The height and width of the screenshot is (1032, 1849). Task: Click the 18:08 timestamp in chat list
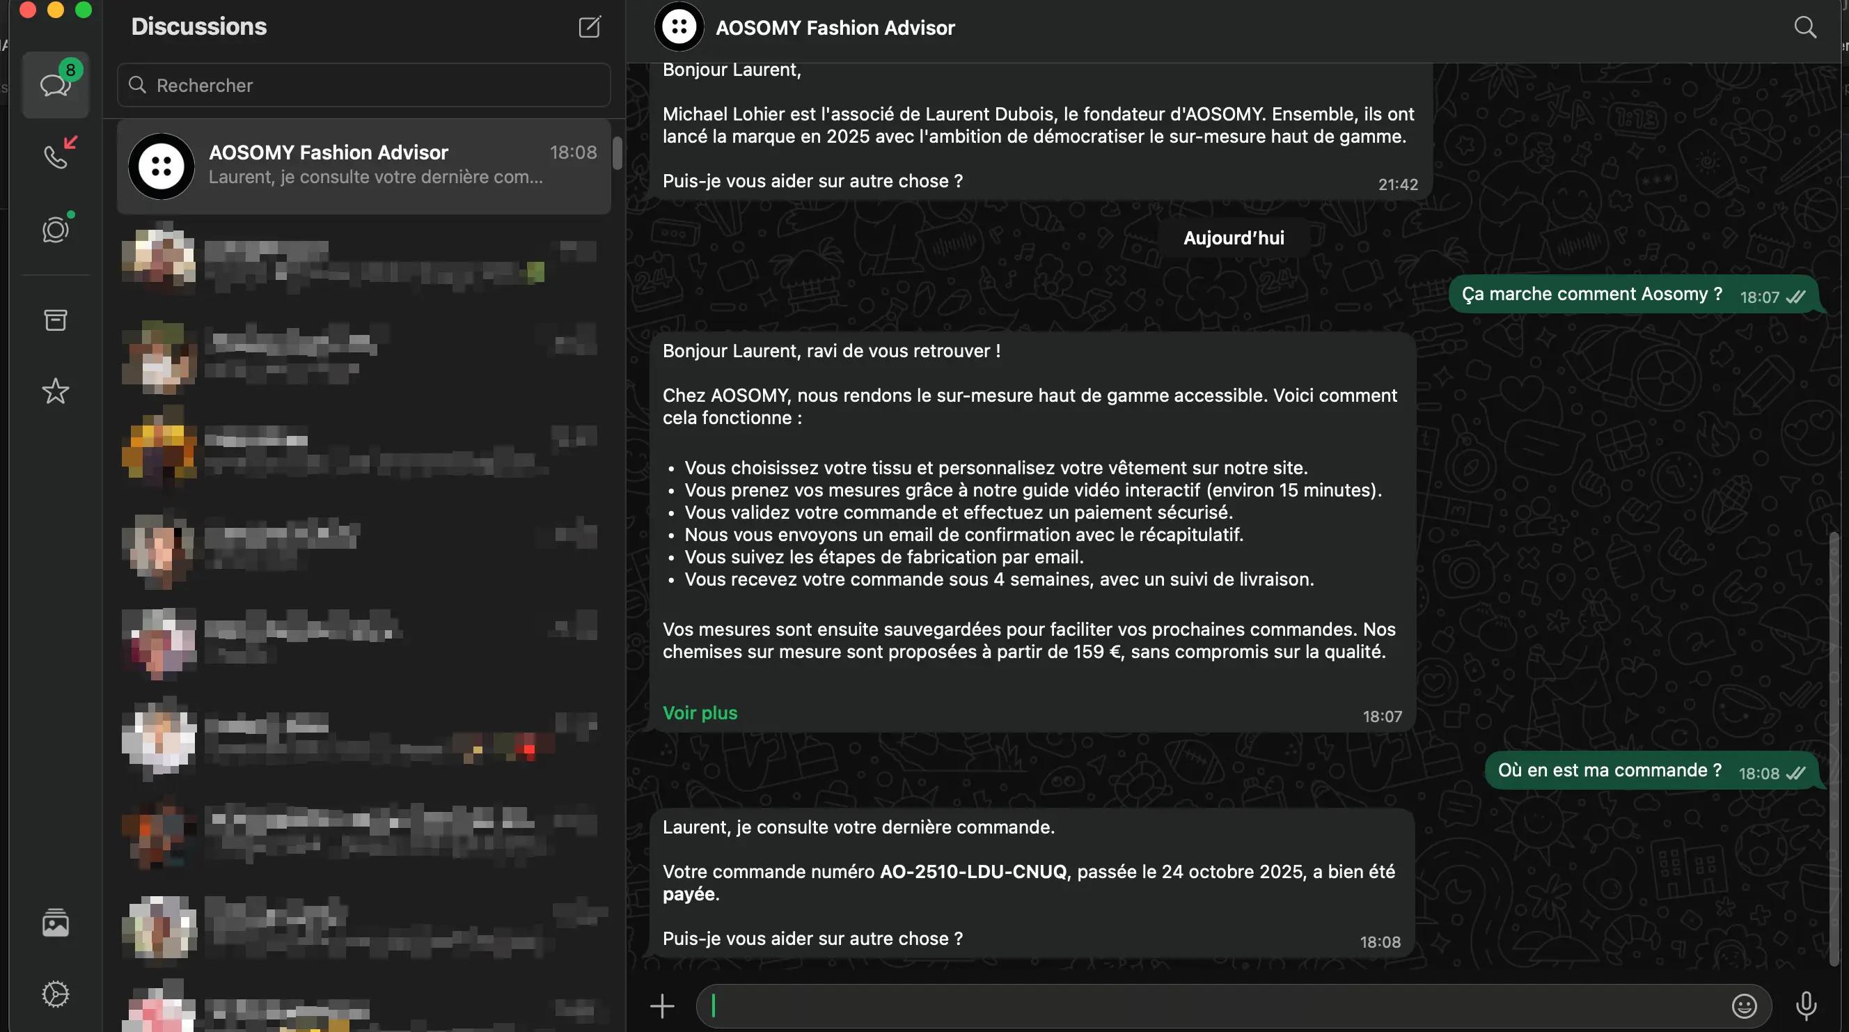pos(573,153)
